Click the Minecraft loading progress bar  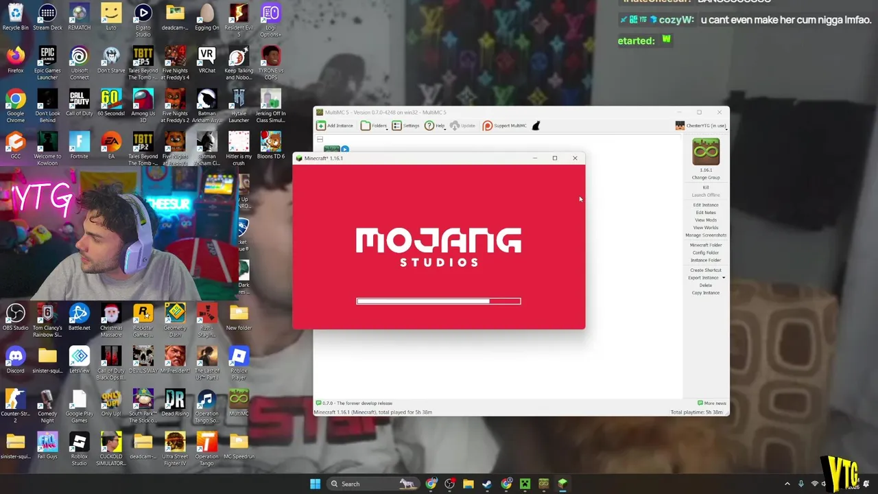(x=438, y=301)
